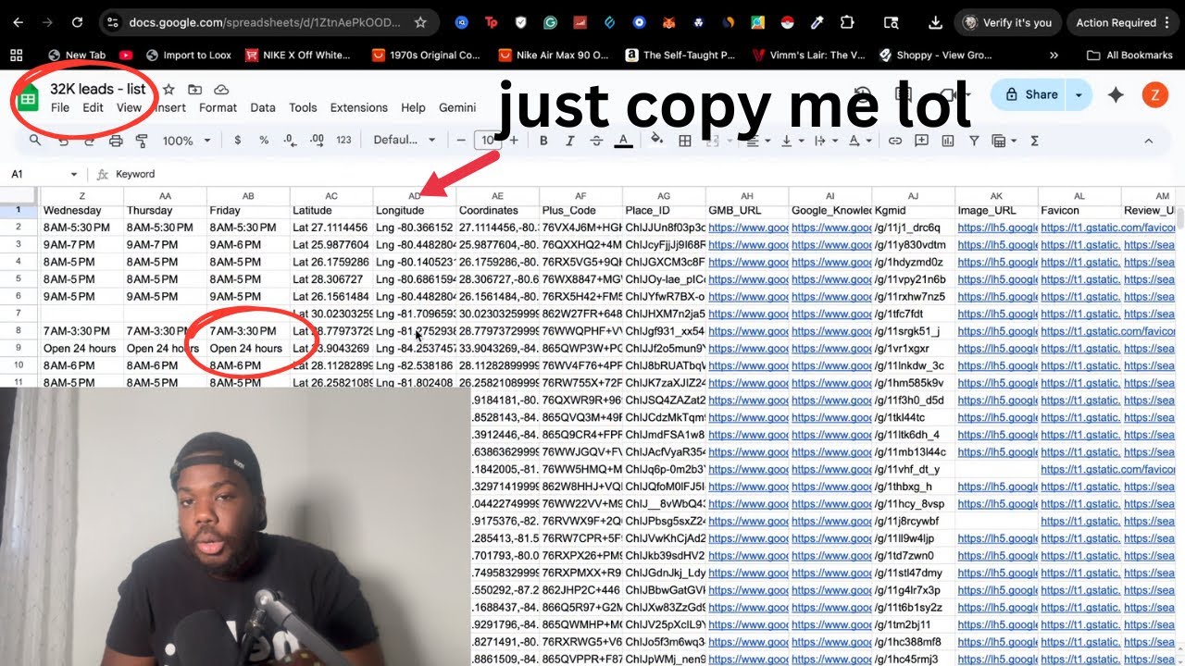Screen dimensions: 1185x666
Task: View cloud document status icon
Action: pyautogui.click(x=221, y=90)
